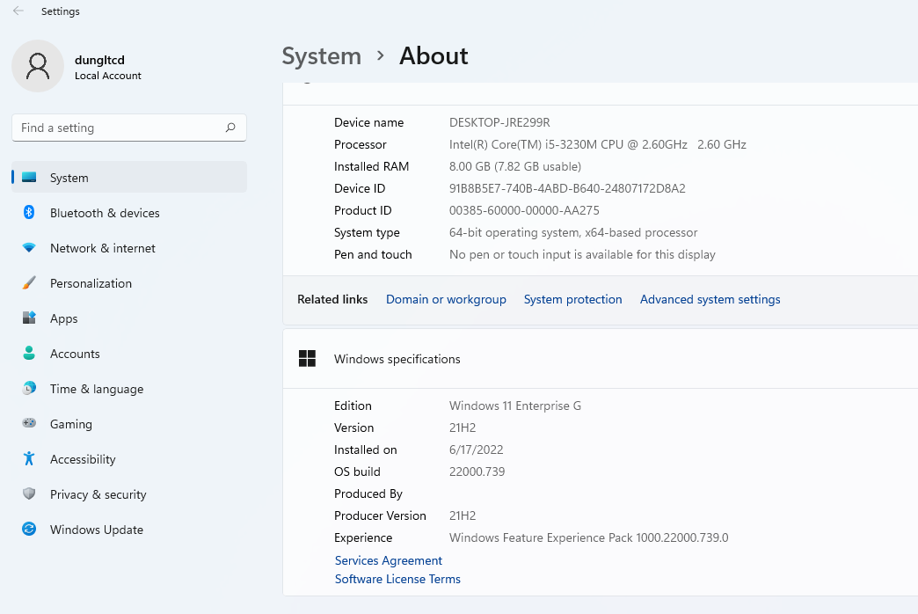Click the edition Windows 11 Enterprise G
918x614 pixels.
514,406
